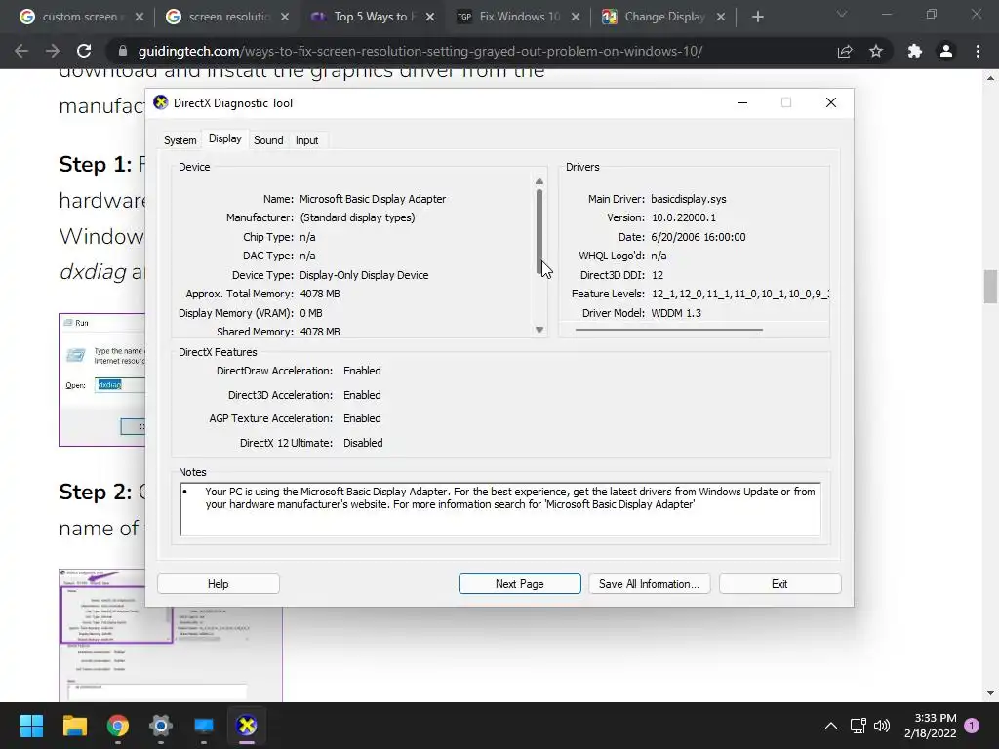Share this page icon in address bar
Viewport: 999px width, 749px height.
pyautogui.click(x=845, y=51)
